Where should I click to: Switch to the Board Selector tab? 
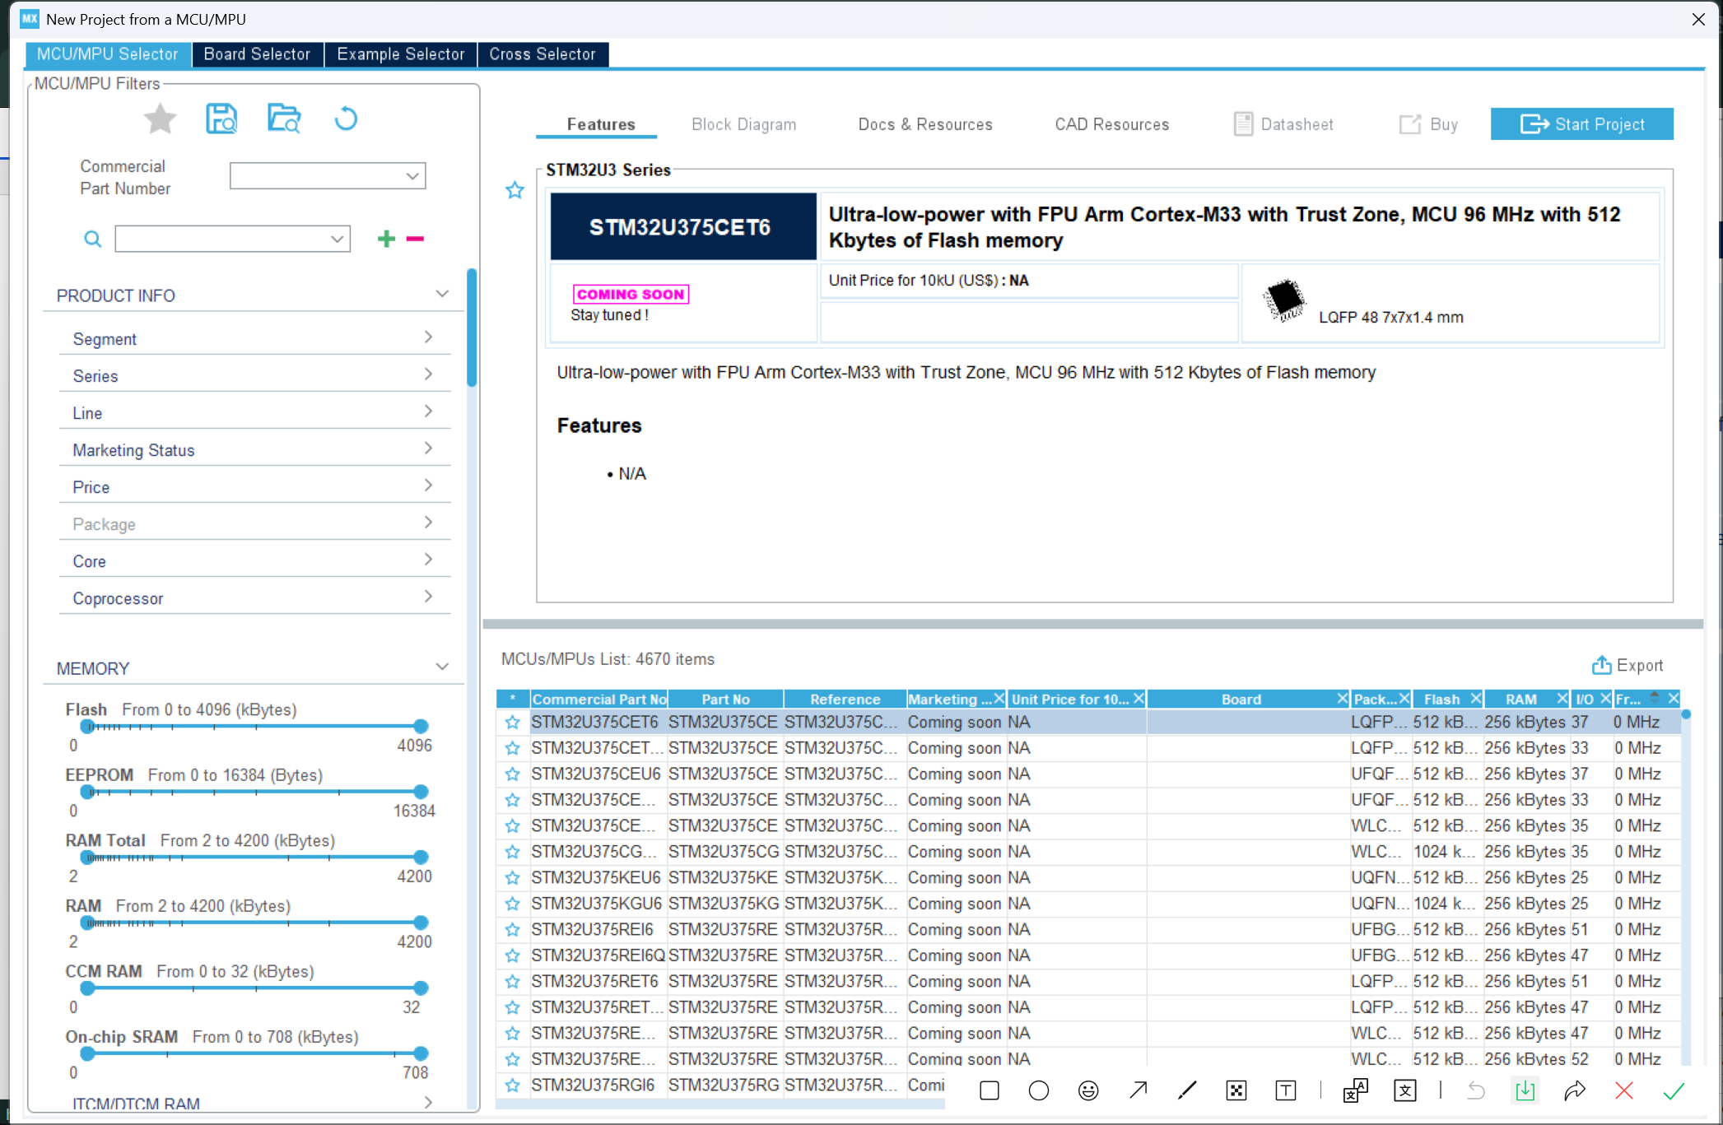258,54
